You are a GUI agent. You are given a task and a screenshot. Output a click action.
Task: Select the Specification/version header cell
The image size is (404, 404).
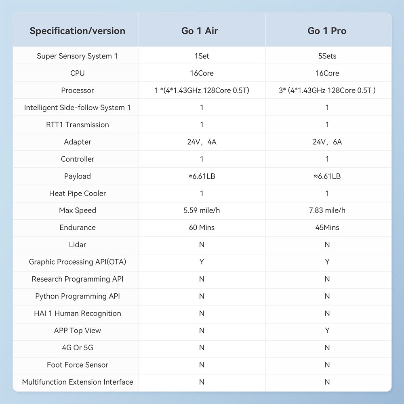pos(77,31)
